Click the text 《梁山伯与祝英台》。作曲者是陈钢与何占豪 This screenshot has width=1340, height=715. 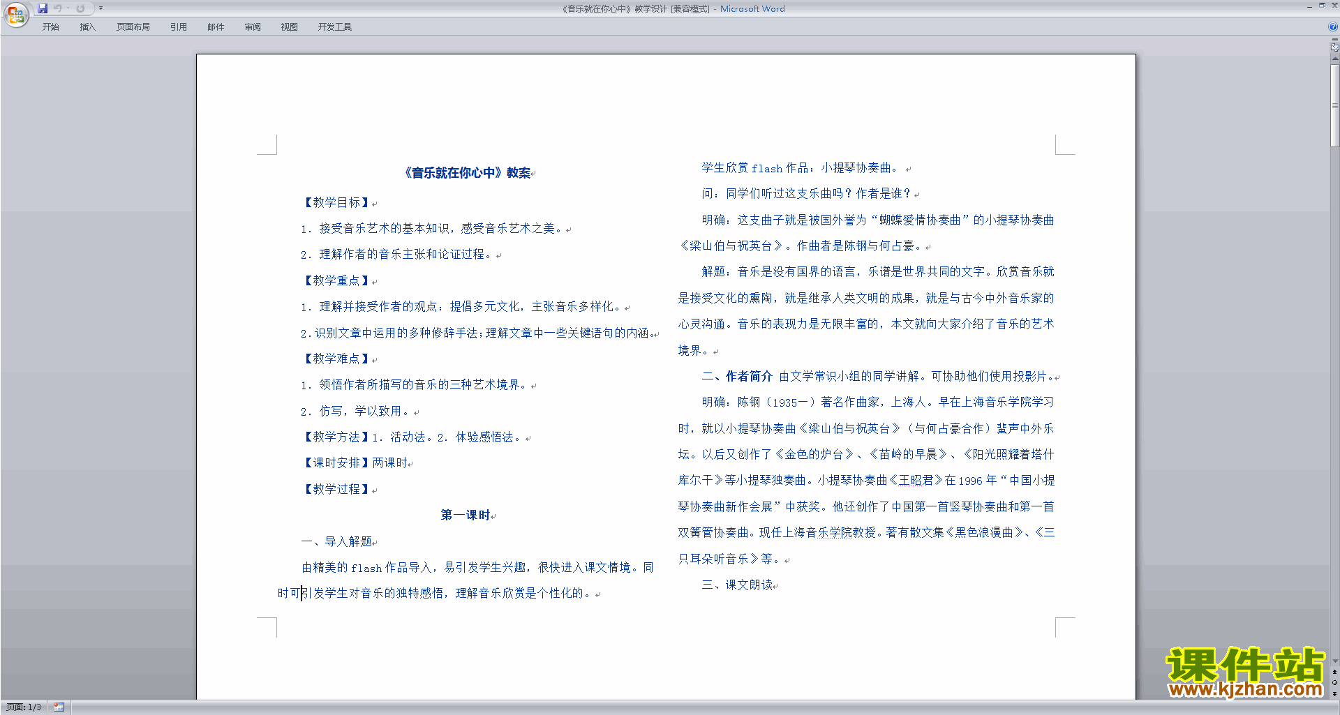click(x=802, y=246)
